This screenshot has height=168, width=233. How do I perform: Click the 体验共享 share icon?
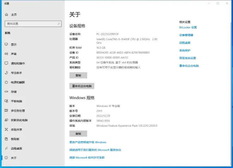(6, 130)
